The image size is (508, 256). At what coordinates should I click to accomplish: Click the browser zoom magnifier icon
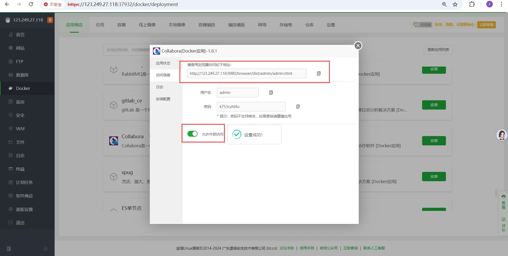[444, 4]
